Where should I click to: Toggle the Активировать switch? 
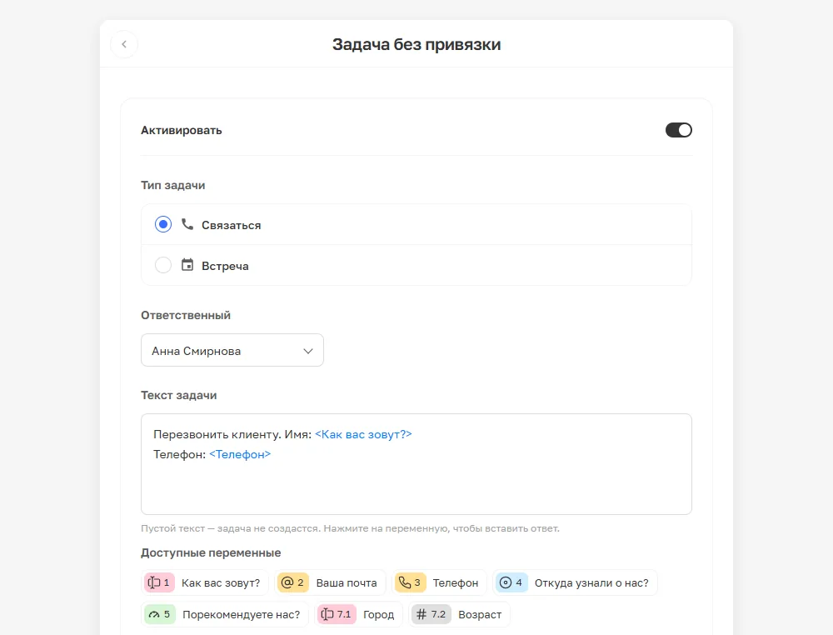click(x=678, y=130)
